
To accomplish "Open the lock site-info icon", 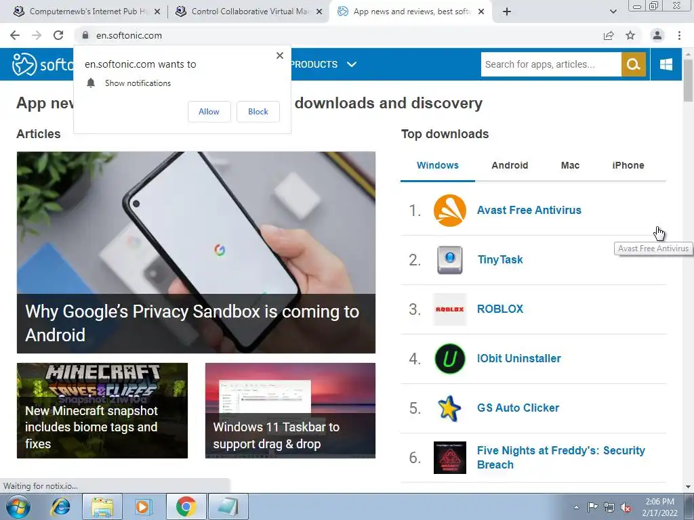I will (x=85, y=35).
